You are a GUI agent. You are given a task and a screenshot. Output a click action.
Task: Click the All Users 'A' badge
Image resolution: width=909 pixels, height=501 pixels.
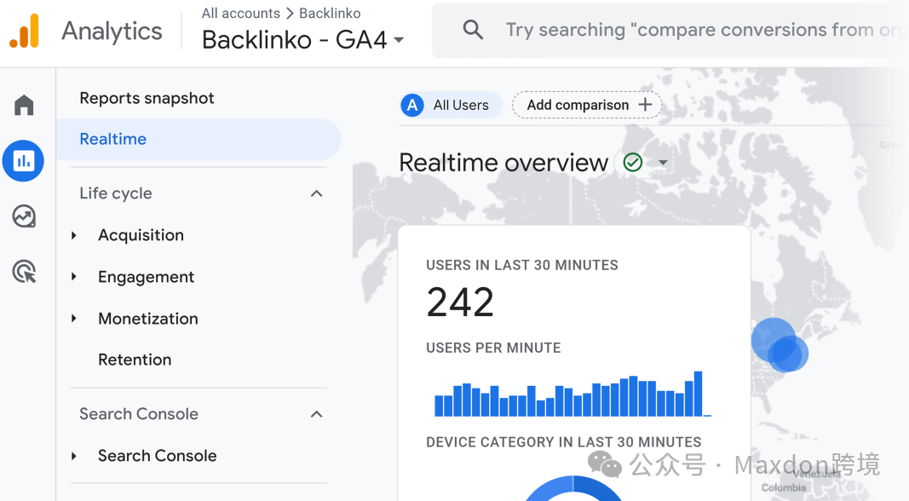tap(412, 105)
